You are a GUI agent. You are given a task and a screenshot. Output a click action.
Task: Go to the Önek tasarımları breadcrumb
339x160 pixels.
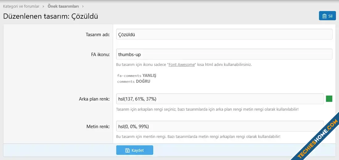click(x=63, y=6)
